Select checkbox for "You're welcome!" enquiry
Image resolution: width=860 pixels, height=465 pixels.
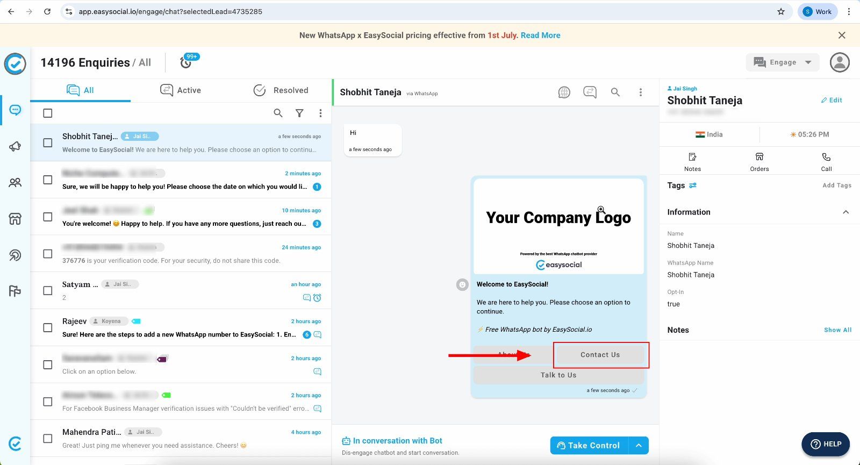pos(48,217)
